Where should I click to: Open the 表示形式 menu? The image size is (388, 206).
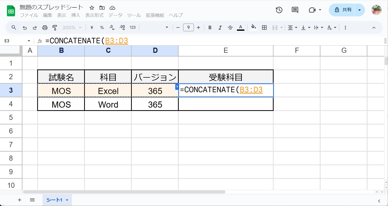[x=94, y=15]
